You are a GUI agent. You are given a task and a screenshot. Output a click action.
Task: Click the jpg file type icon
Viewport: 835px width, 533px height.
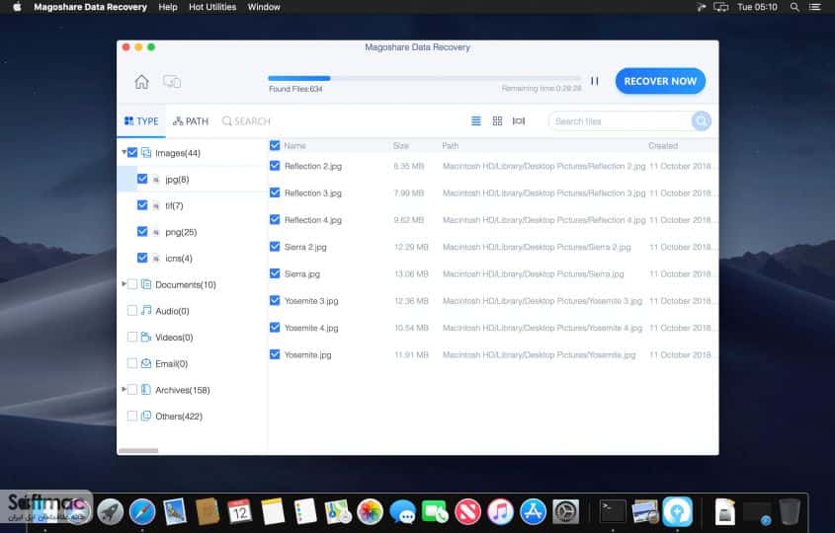coord(156,180)
